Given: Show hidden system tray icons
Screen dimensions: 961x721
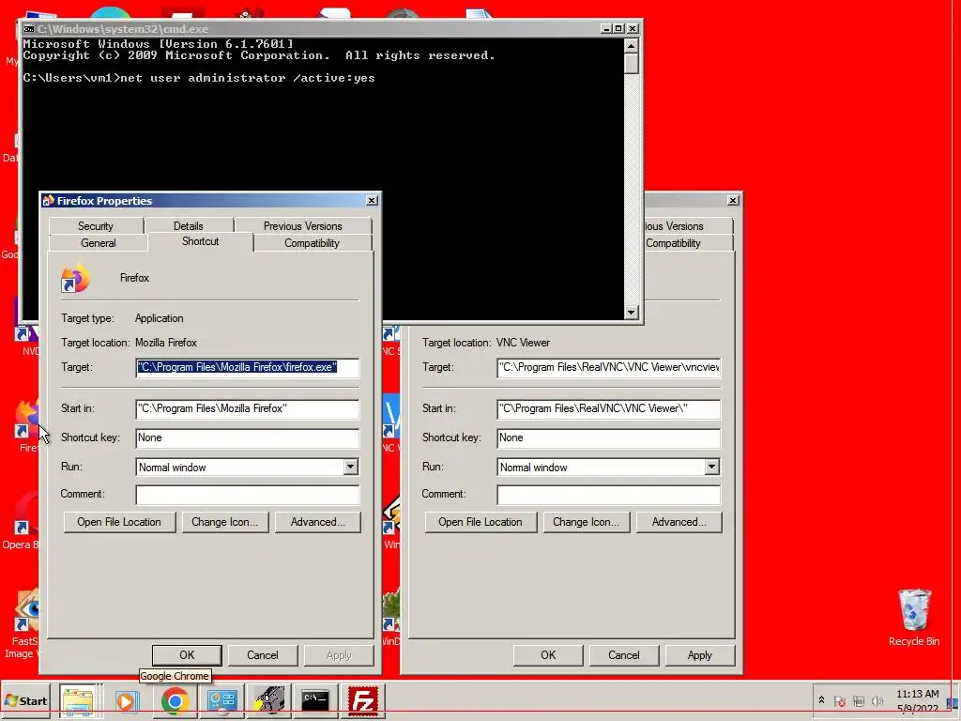Looking at the screenshot, I should tap(821, 700).
